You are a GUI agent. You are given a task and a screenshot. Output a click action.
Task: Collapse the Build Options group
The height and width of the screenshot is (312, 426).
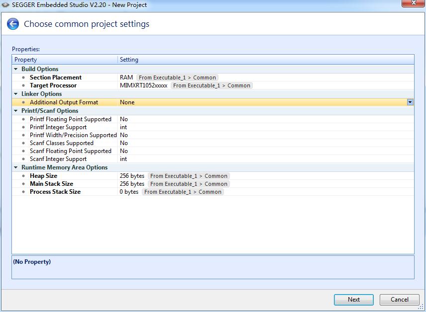coord(16,69)
